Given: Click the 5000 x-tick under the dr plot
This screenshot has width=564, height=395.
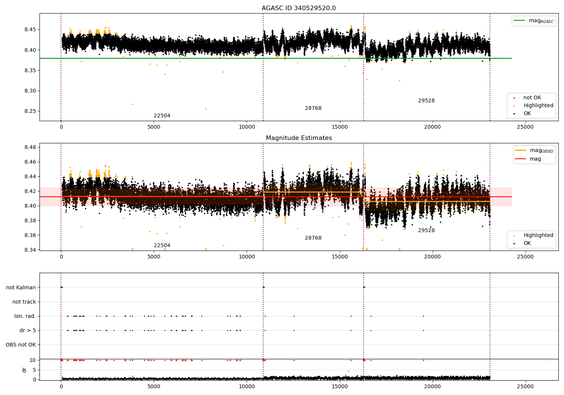Looking at the screenshot, I should pos(154,386).
